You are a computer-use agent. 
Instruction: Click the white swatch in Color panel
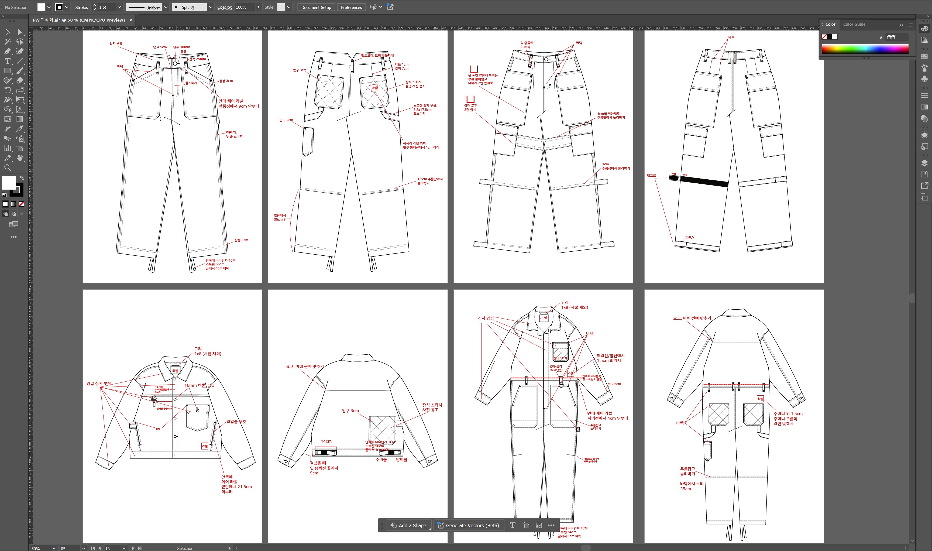coord(835,37)
